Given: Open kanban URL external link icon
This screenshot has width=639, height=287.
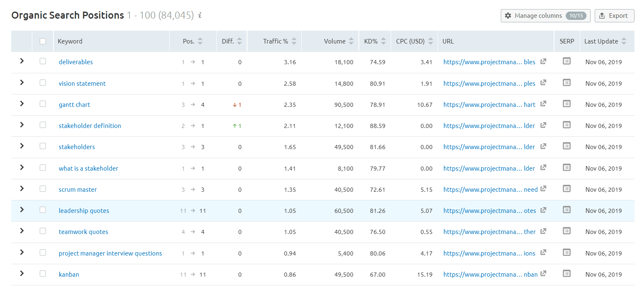Looking at the screenshot, I should (x=543, y=274).
